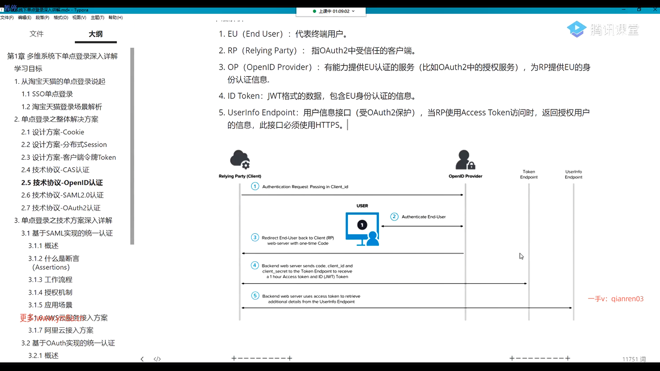This screenshot has height=371, width=660.
Task: Switch to the 文件 sidebar tab
Action: [36, 34]
